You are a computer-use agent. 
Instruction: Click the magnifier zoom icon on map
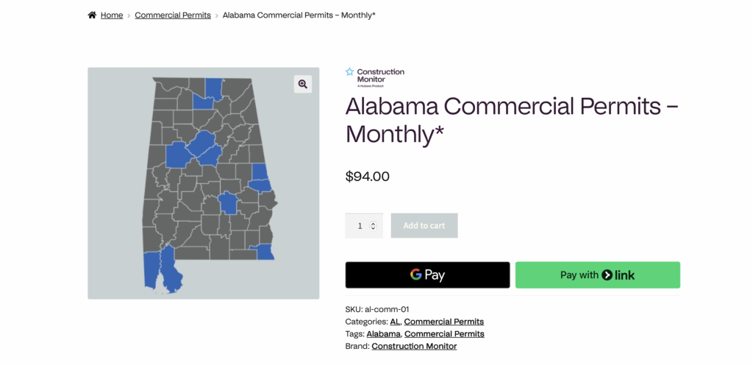click(x=302, y=84)
